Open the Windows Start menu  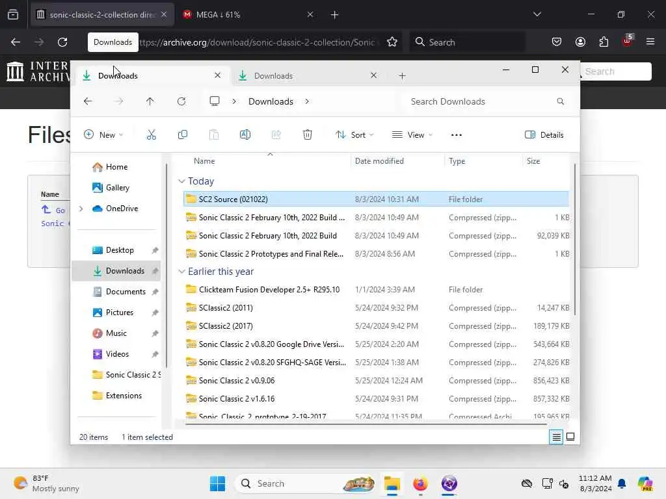pos(217,483)
